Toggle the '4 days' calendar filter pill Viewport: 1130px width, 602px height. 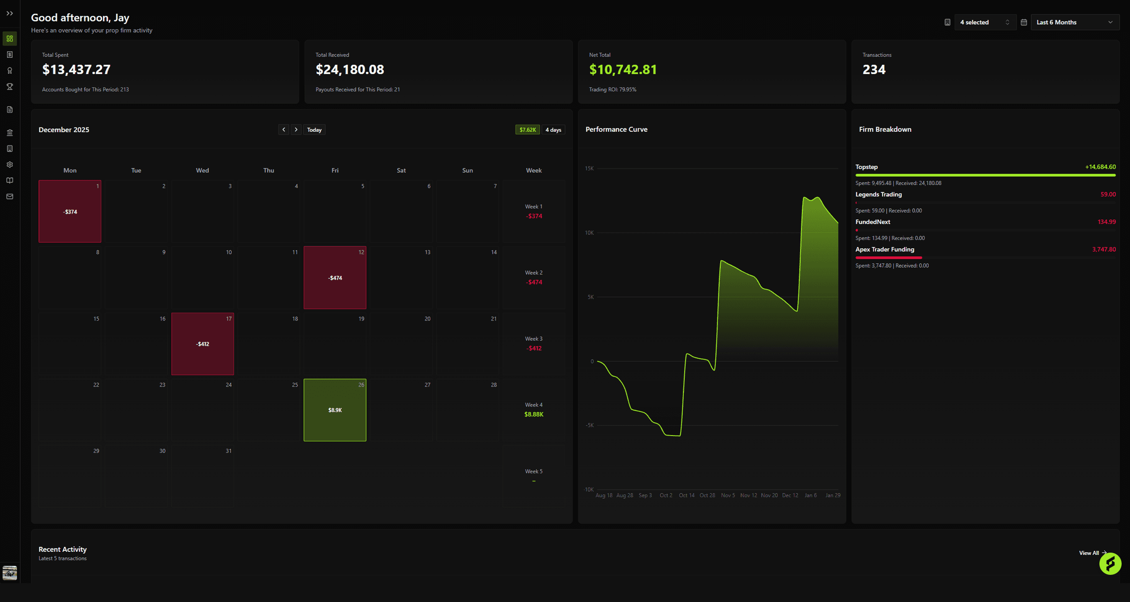(553, 130)
